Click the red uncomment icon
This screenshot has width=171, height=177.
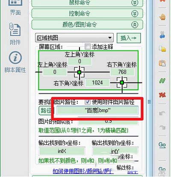(x=162, y=95)
